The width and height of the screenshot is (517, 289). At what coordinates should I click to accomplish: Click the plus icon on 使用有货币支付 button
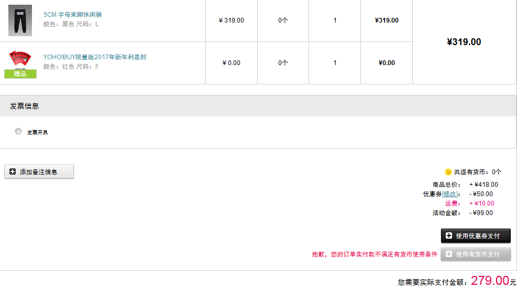pyautogui.click(x=449, y=254)
